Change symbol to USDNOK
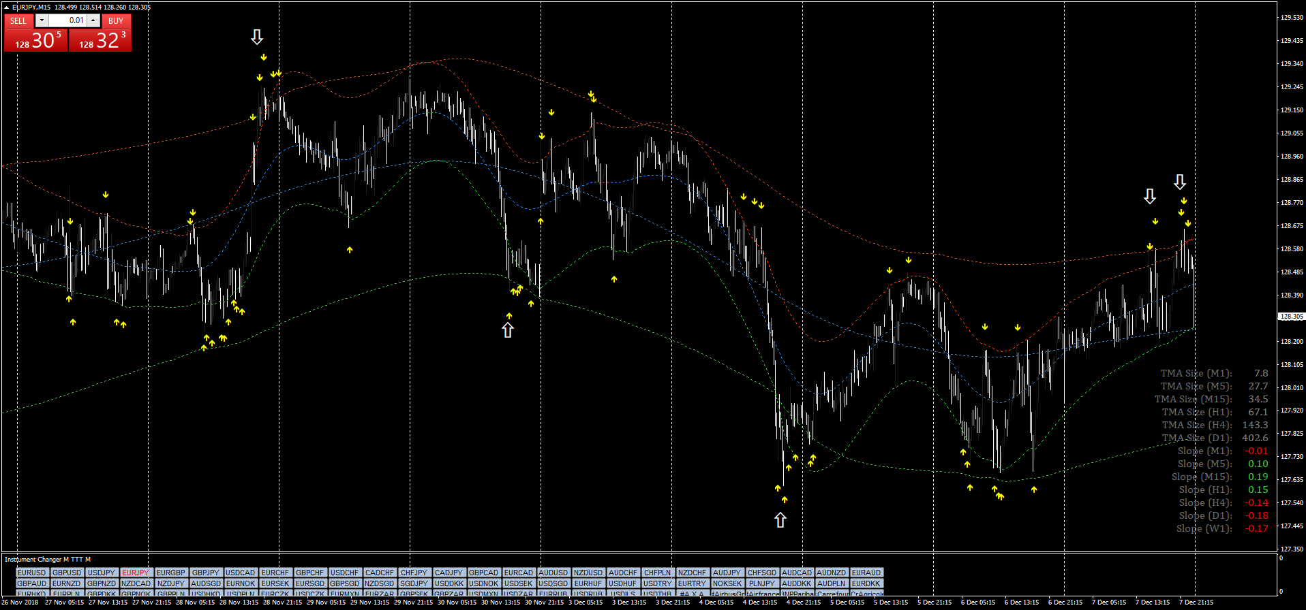Image resolution: width=1306 pixels, height=610 pixels. pyautogui.click(x=483, y=583)
